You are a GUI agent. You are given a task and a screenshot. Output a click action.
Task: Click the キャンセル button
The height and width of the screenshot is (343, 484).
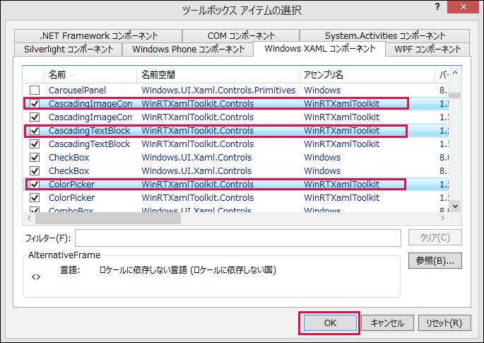387,323
